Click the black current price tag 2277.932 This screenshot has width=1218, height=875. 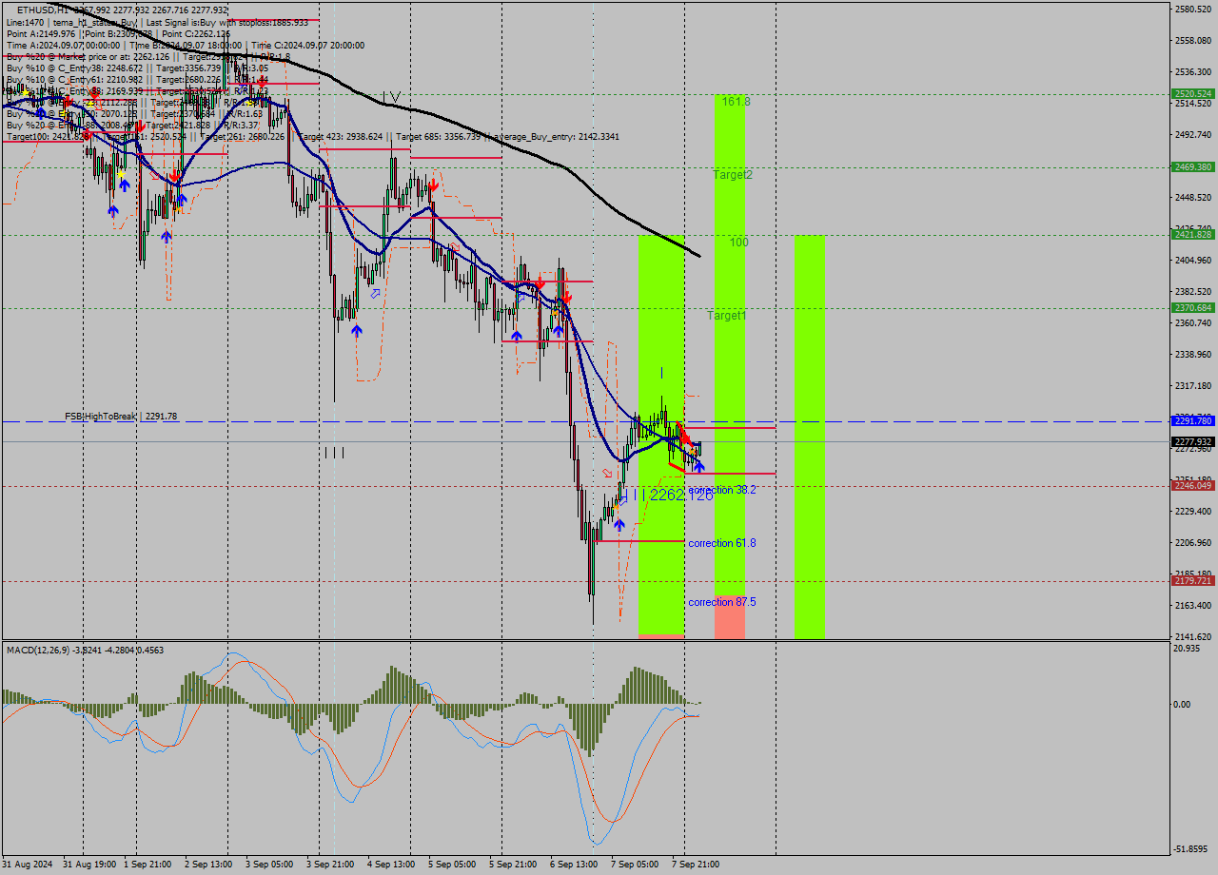1191,440
